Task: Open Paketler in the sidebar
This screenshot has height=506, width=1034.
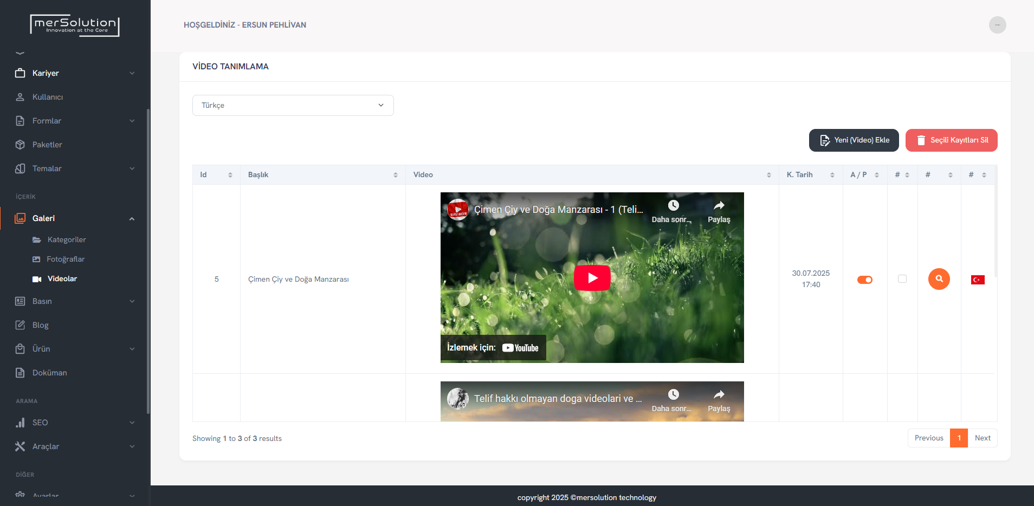Action: pos(47,145)
